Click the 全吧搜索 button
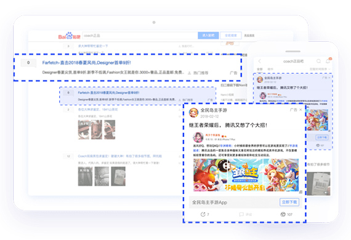The image size is (351, 240). click(x=231, y=36)
